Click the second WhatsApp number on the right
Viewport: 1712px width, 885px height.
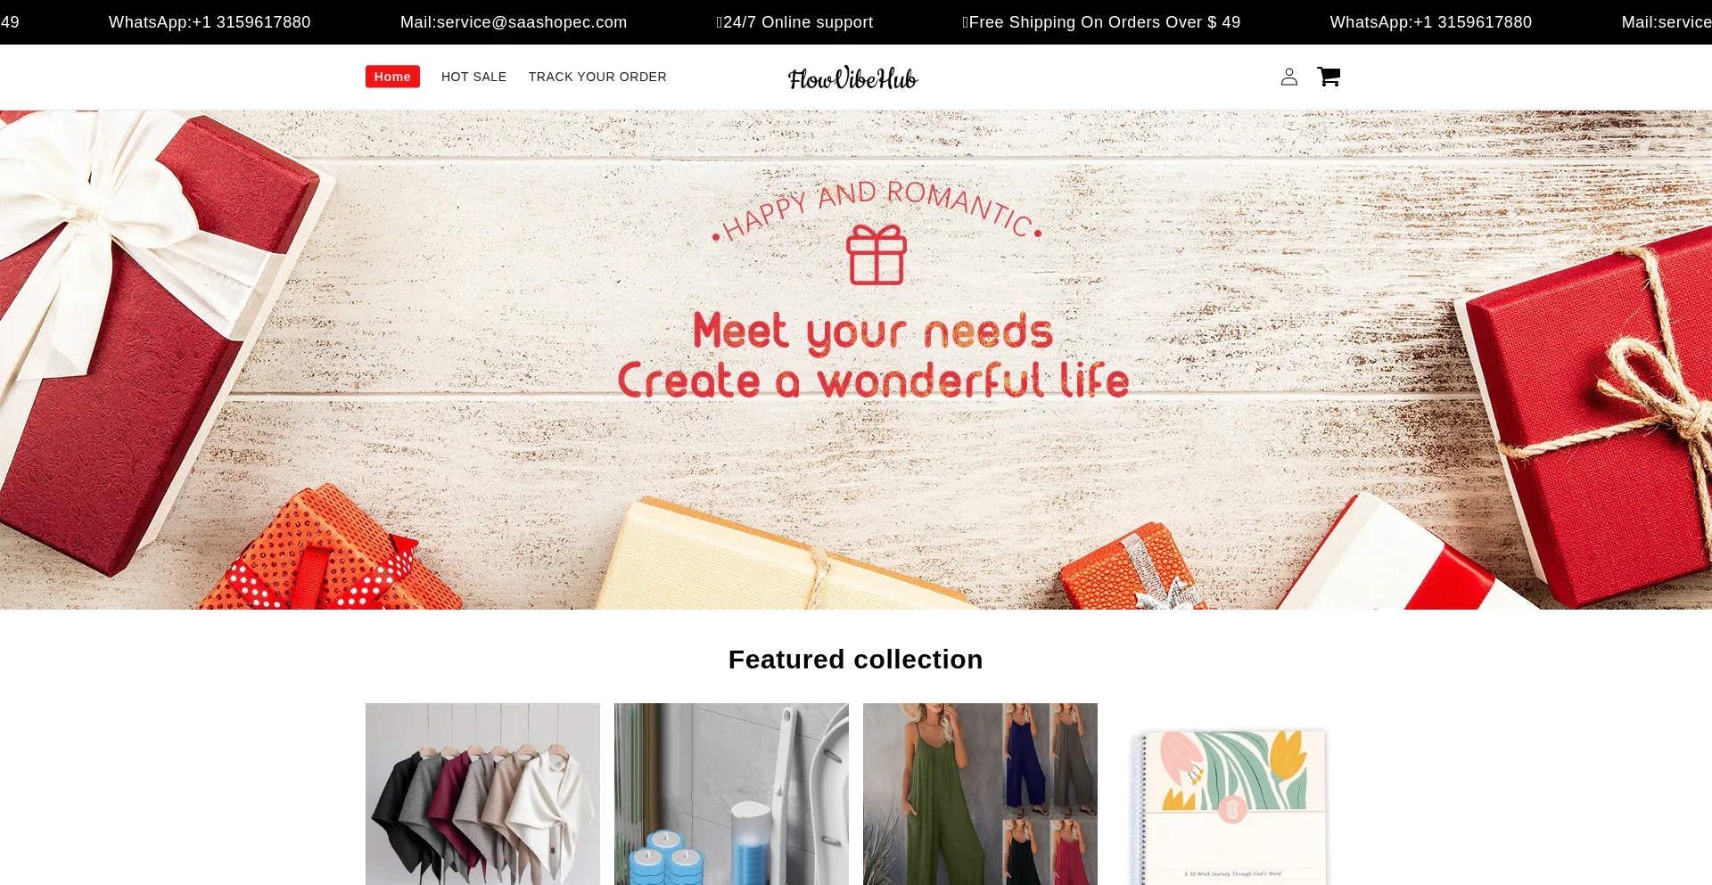(1431, 22)
